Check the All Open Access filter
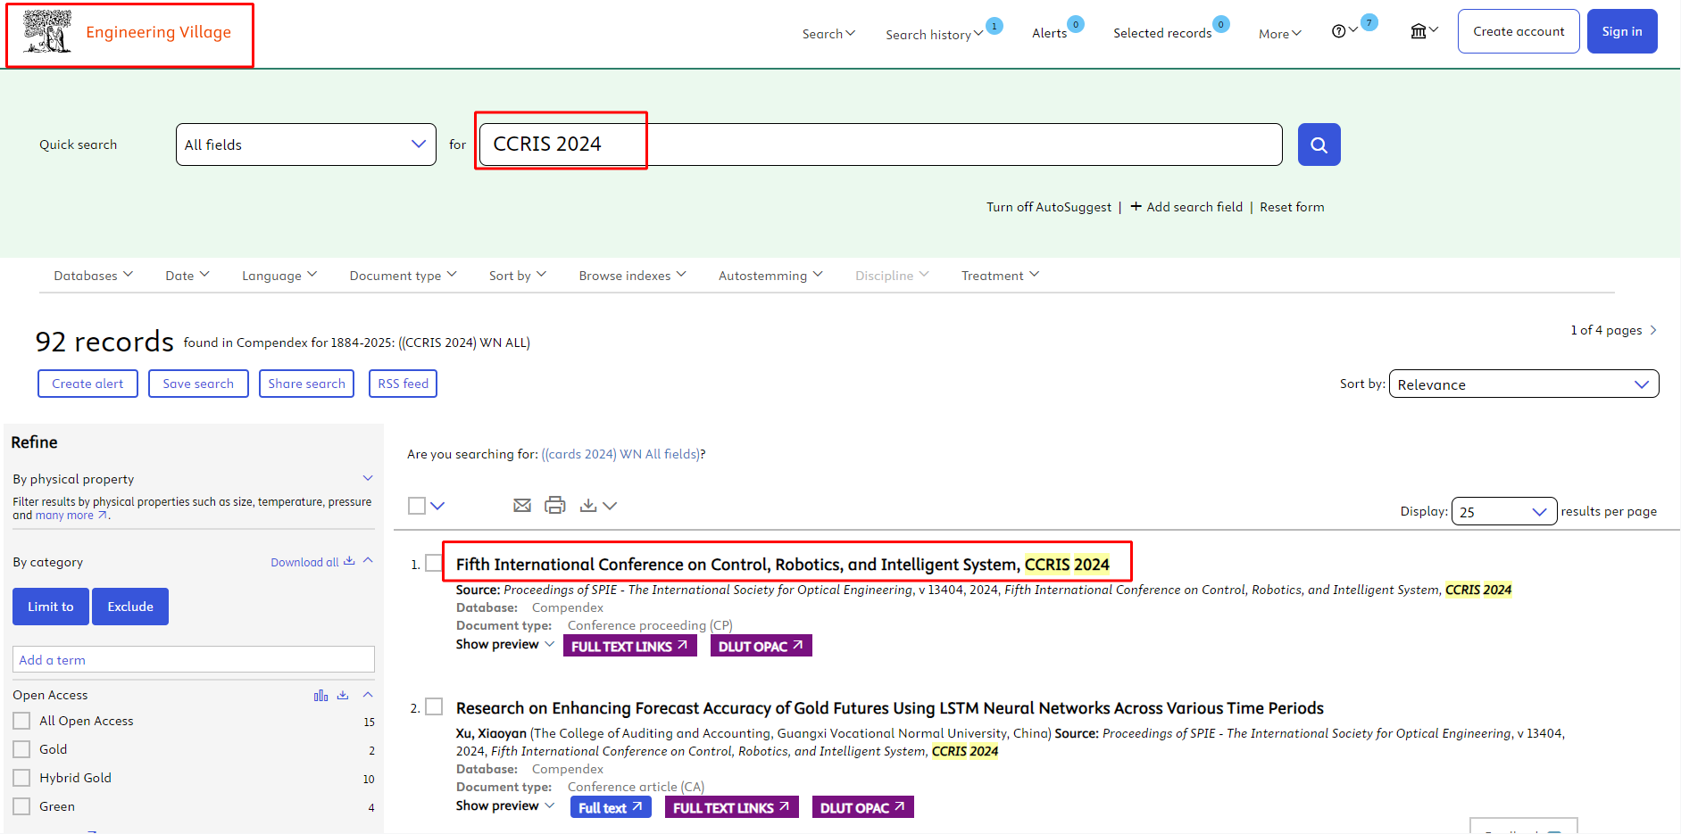The image size is (1681, 834). click(21, 721)
